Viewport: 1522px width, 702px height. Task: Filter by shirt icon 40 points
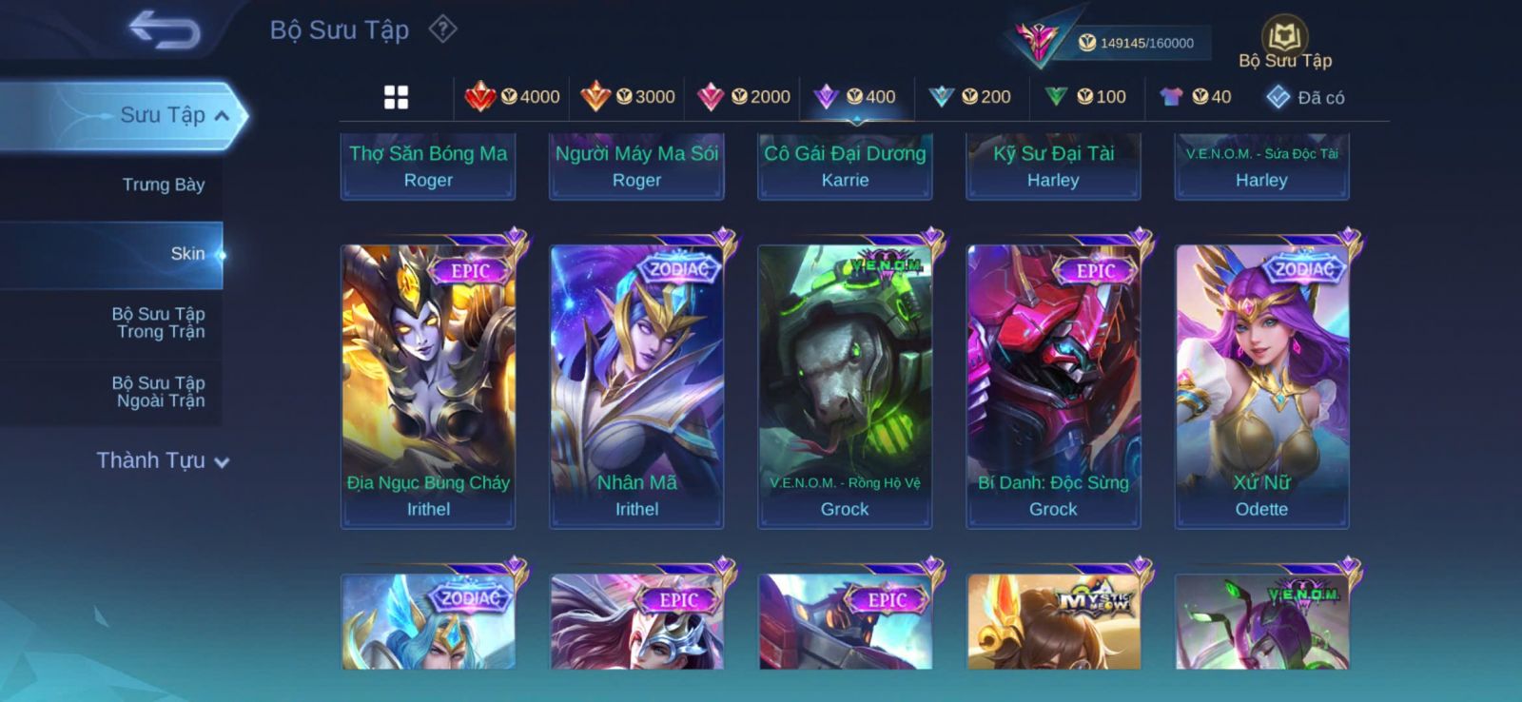1195,96
